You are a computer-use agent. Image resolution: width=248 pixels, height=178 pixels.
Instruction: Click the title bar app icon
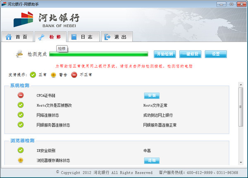click(x=4, y=4)
